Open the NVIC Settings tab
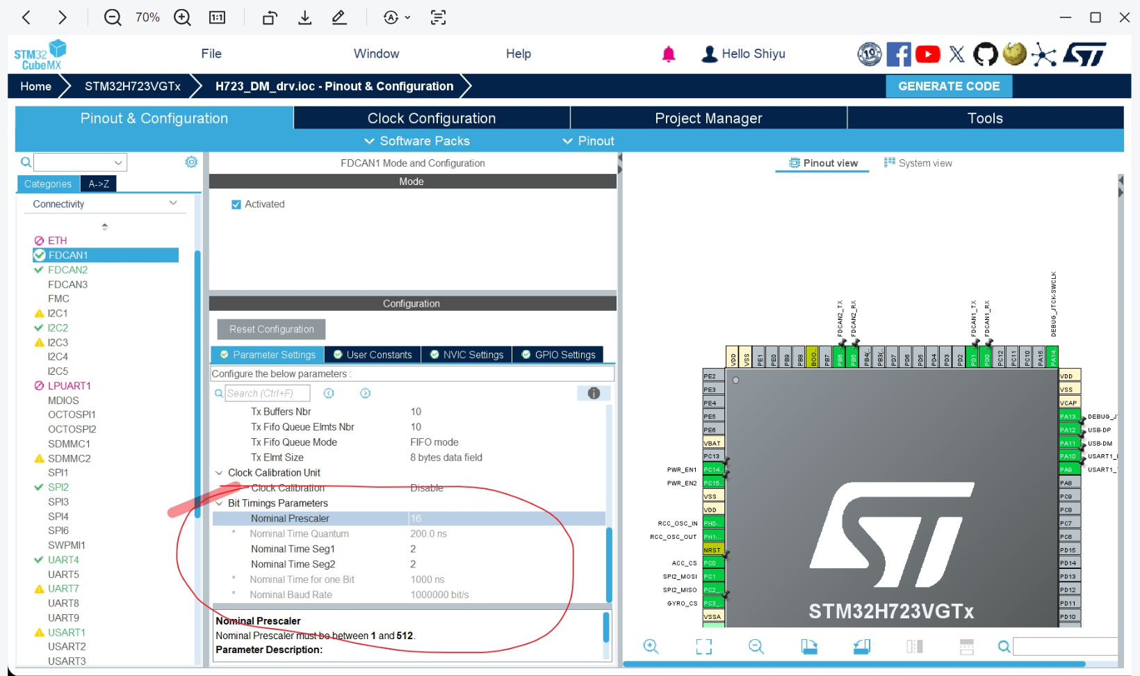Screen dimensions: 1140x676 coord(466,355)
